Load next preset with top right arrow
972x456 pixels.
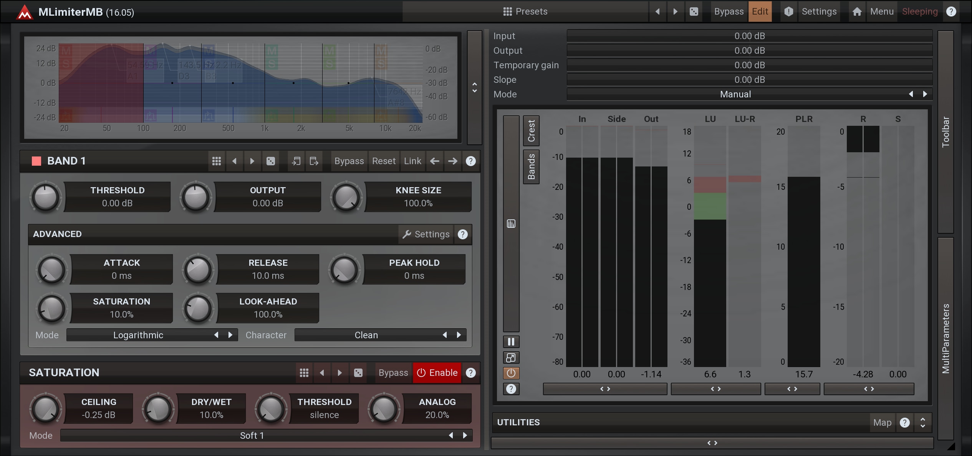pos(675,12)
